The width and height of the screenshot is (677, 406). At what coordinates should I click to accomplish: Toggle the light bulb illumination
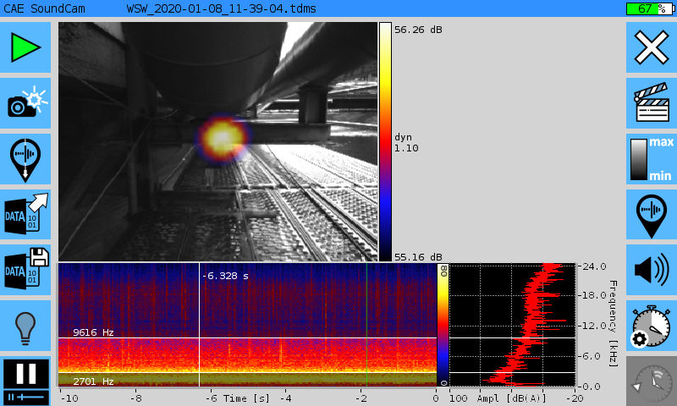click(x=25, y=325)
